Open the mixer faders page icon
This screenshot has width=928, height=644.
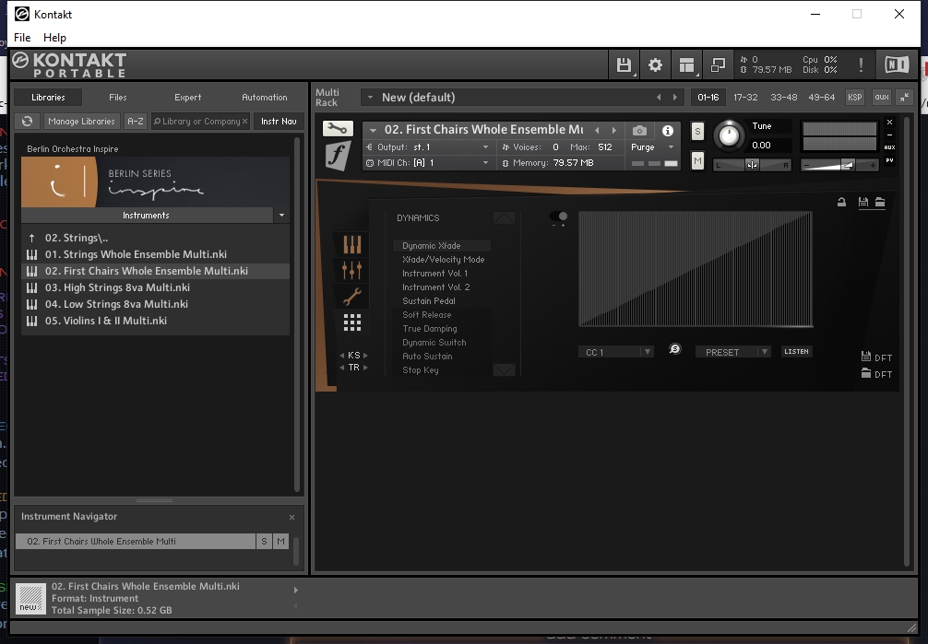[x=352, y=270]
